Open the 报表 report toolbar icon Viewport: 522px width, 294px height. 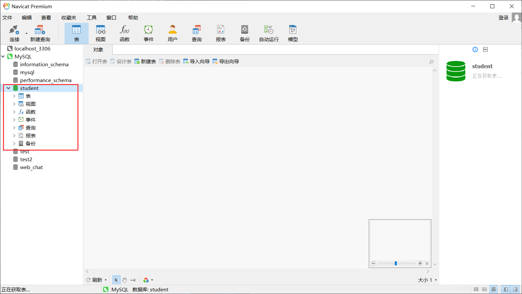click(221, 33)
